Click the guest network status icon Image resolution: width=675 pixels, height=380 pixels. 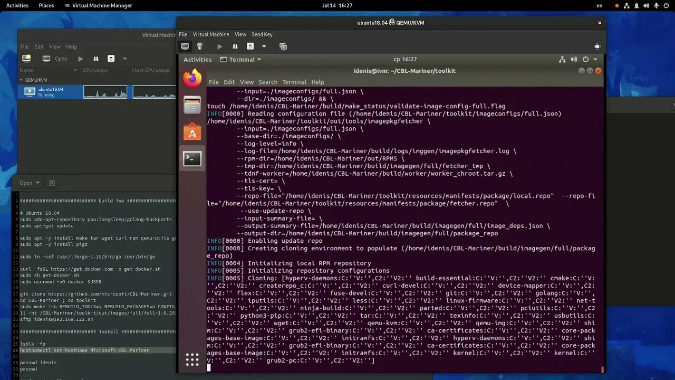pyautogui.click(x=562, y=60)
